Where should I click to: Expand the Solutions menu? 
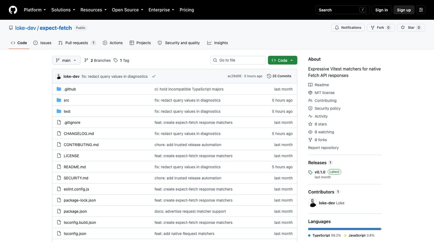[63, 10]
